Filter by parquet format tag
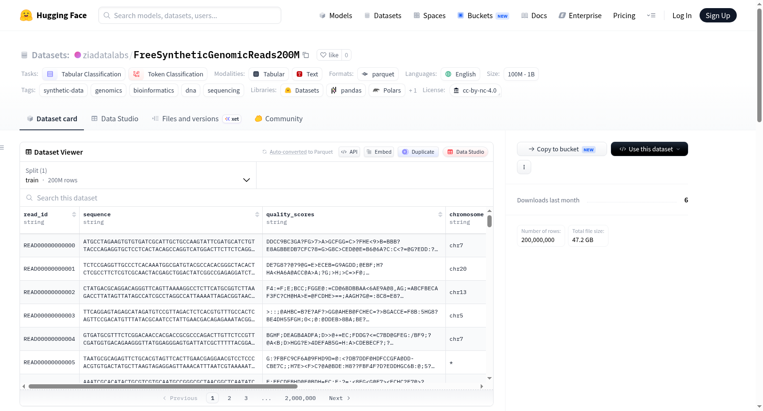The width and height of the screenshot is (763, 411). [x=378, y=74]
